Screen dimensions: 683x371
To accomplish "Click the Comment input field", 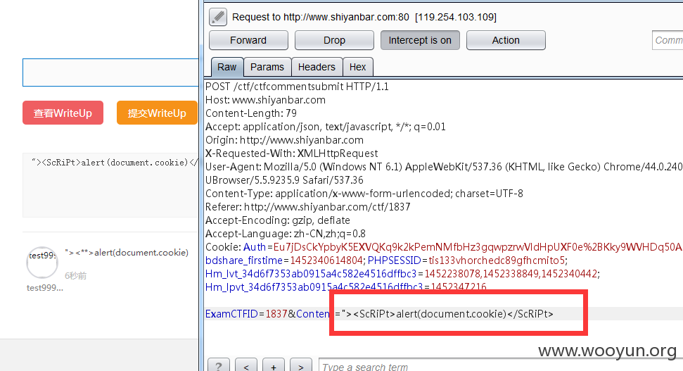I will click(x=668, y=40).
